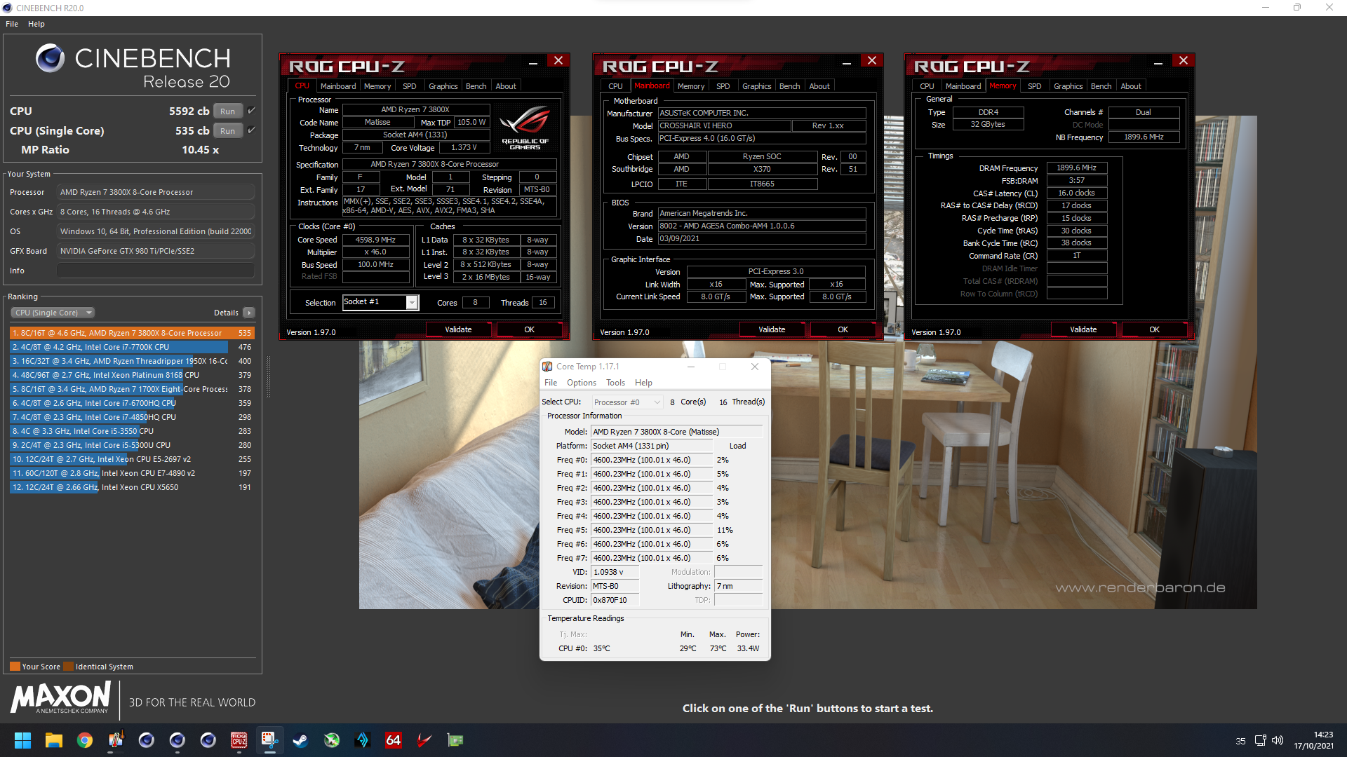Click OK in the Memory CPU-Z window
1347x757 pixels.
click(x=1154, y=329)
